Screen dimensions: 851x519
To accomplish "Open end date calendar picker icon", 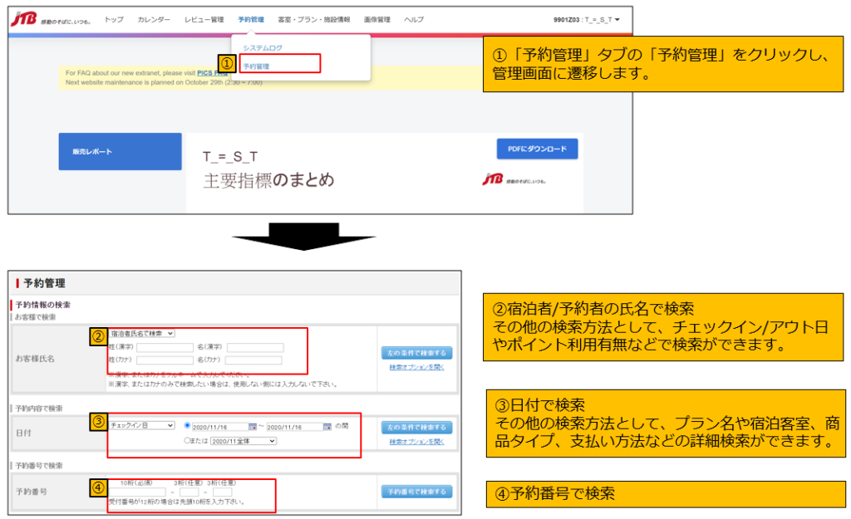I will (327, 426).
